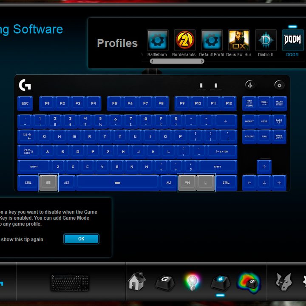
Task: Click the Delete key
Action: pyautogui.click(x=249, y=136)
